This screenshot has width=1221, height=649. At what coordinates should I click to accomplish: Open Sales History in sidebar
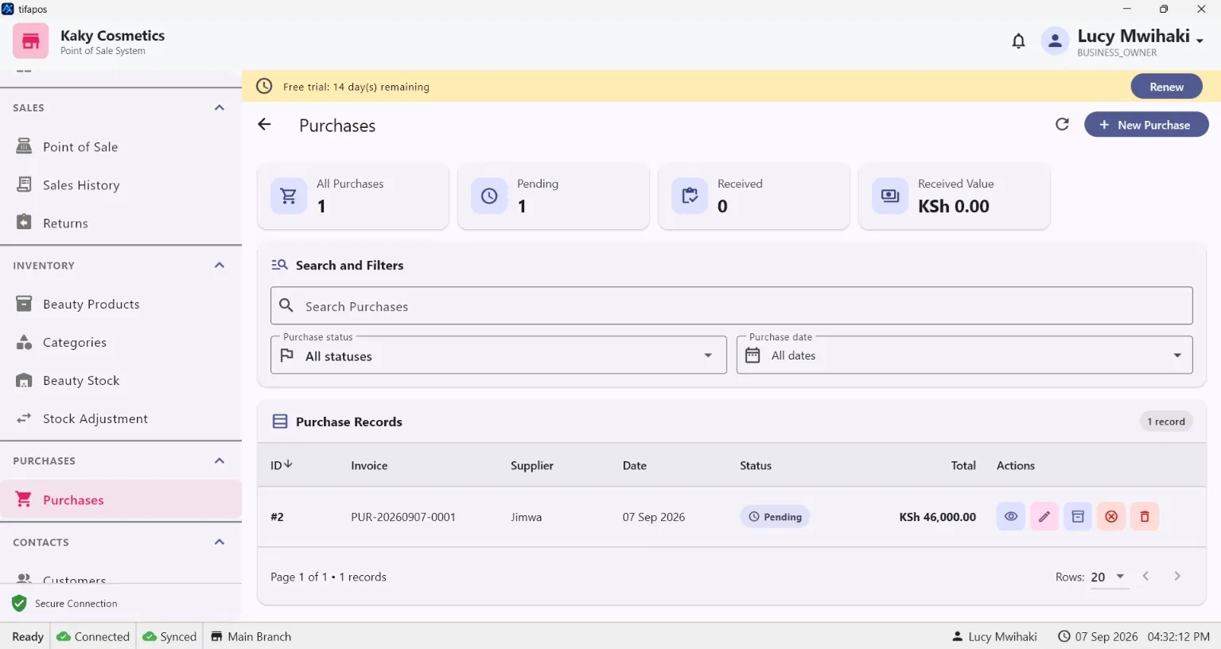coord(121,185)
